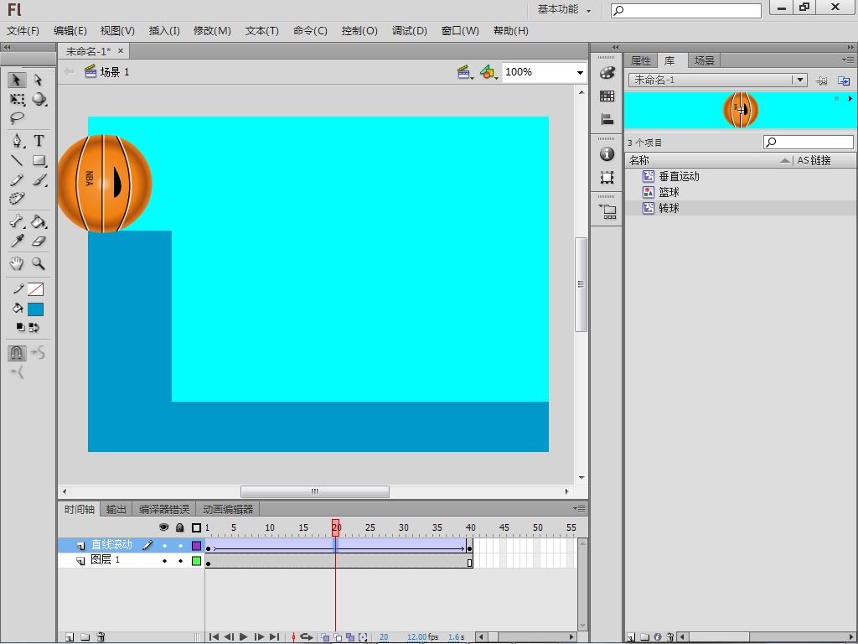Click the Swap Colors icon
Image resolution: width=858 pixels, height=644 pixels.
34,328
